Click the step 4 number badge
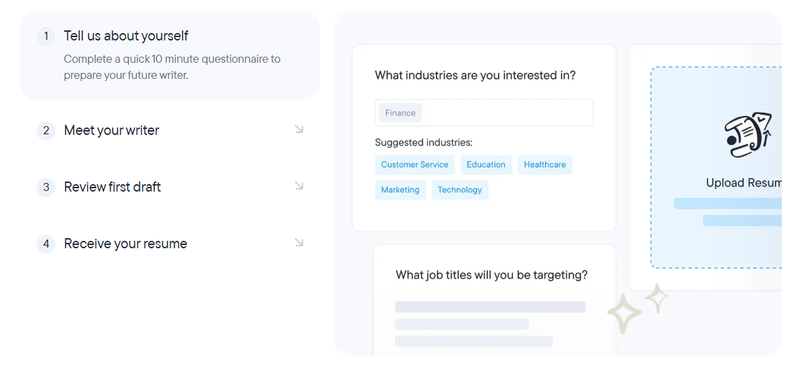Screen dimensions: 794x365 [x=46, y=244]
